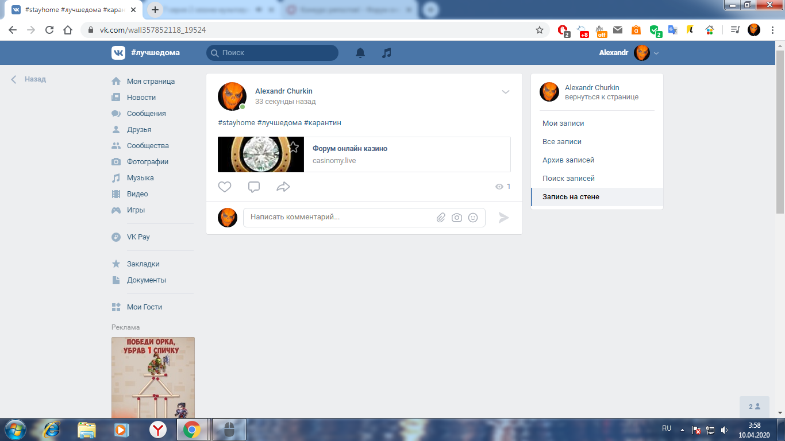Go to the Chrome home page icon
Viewport: 785px width, 441px height.
[x=68, y=30]
